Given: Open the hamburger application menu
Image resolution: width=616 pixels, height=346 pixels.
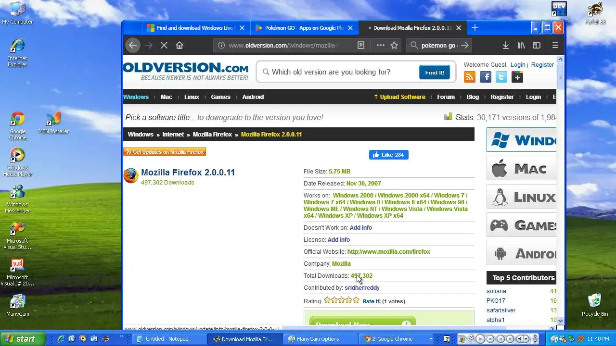Looking at the screenshot, I should point(555,45).
